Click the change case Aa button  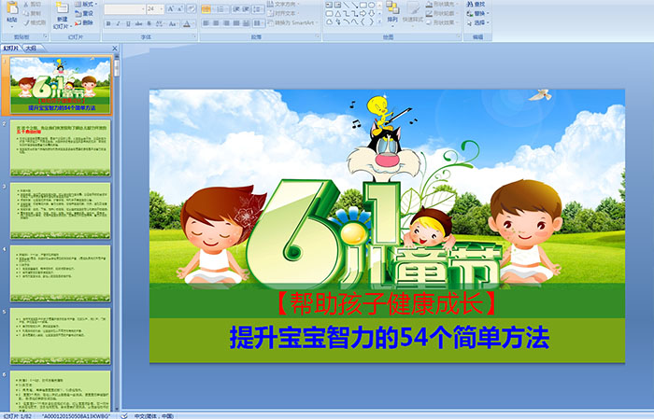click(x=173, y=23)
